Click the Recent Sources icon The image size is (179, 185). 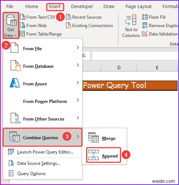[x=69, y=17]
